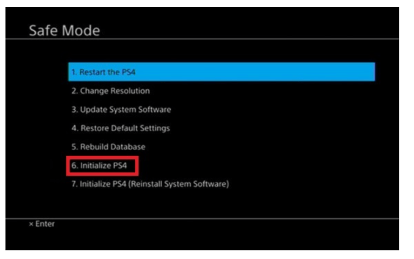This screenshot has height=259, width=414.
Task: Click the Safe Mode heading
Action: pos(64,31)
